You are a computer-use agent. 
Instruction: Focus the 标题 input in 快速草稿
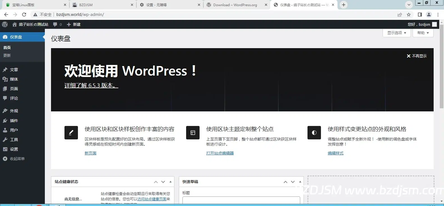(x=241, y=200)
